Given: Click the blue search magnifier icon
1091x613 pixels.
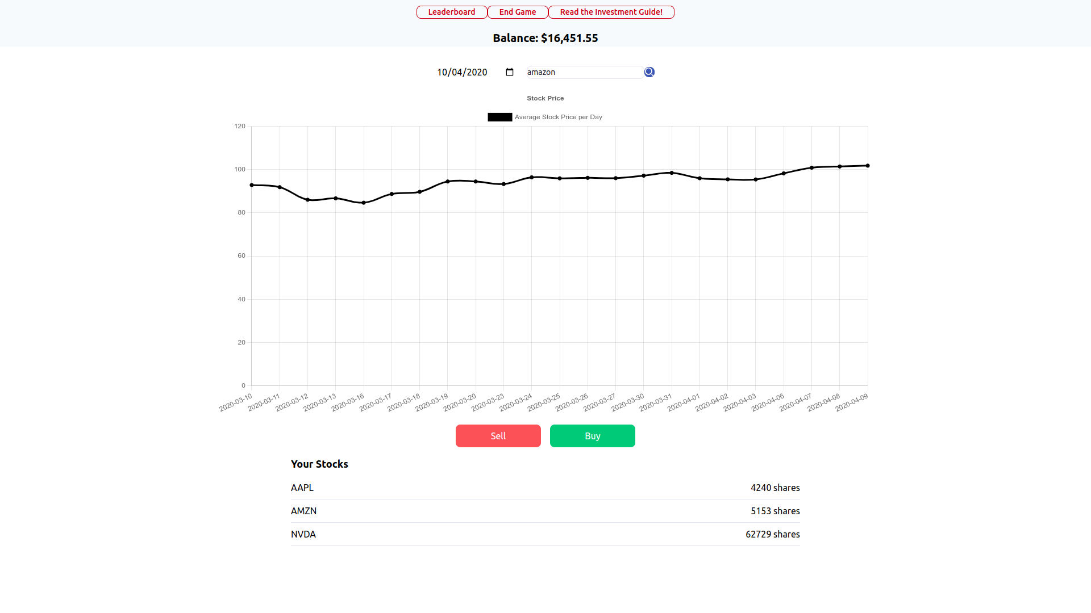Looking at the screenshot, I should (x=649, y=72).
